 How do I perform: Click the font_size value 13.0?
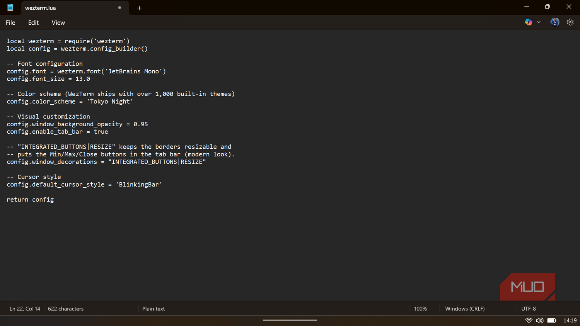pyautogui.click(x=83, y=79)
